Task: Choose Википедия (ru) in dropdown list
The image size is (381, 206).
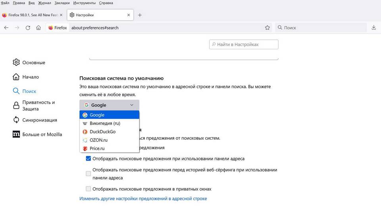Action: [x=105, y=123]
